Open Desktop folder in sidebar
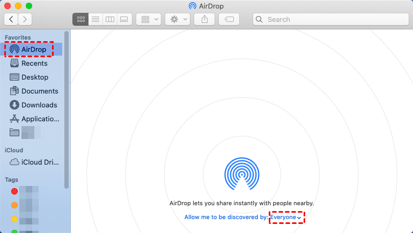413x233 pixels. [34, 77]
